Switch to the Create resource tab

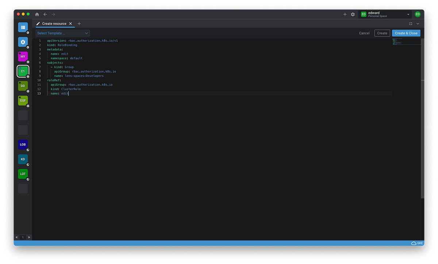tap(54, 23)
